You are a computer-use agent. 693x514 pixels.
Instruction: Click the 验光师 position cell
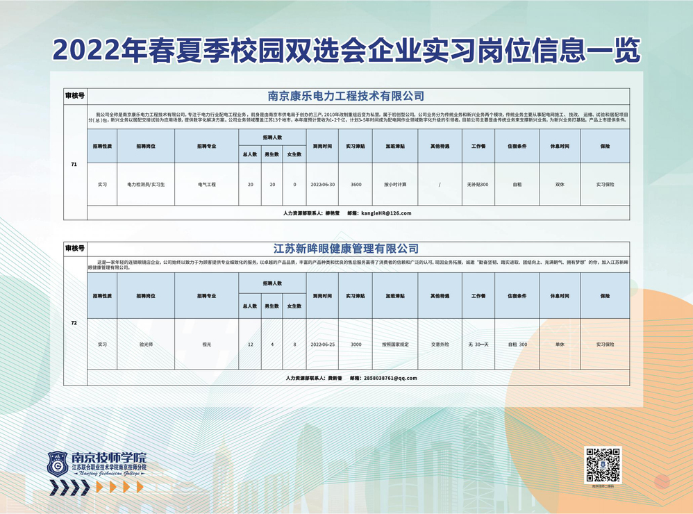(x=146, y=345)
